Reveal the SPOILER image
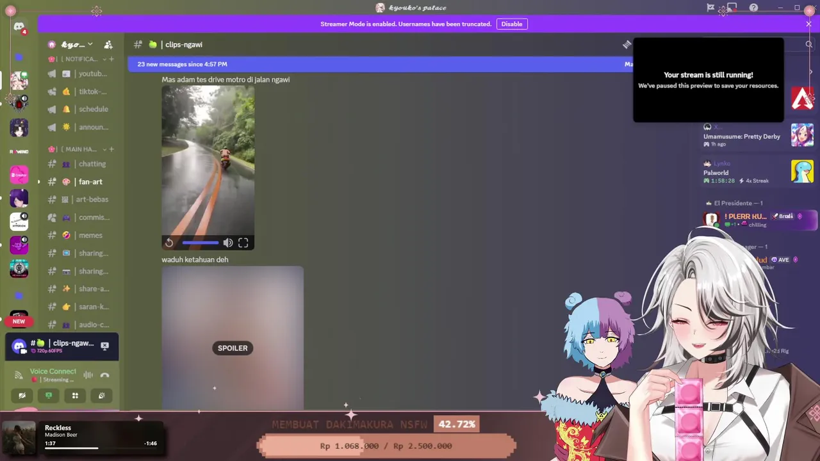 point(233,348)
